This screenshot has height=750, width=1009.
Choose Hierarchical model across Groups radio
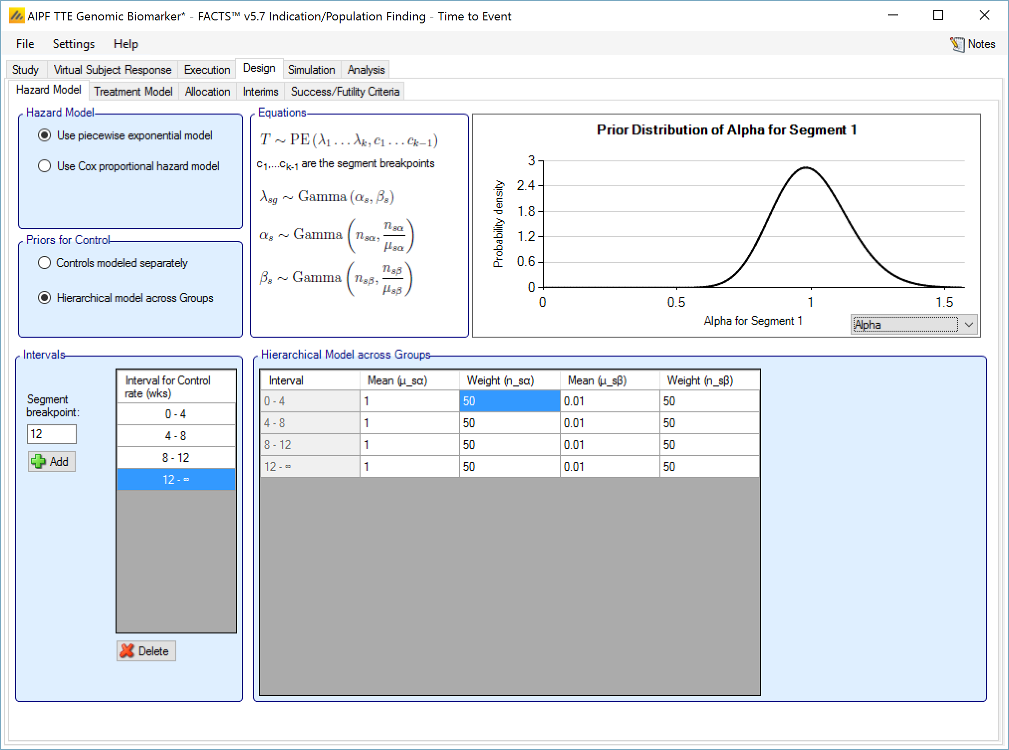click(x=44, y=298)
